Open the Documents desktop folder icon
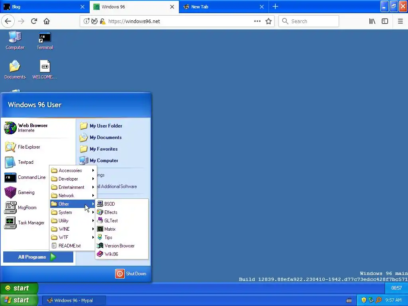Viewport: 408px width, 306px height. pos(15,69)
